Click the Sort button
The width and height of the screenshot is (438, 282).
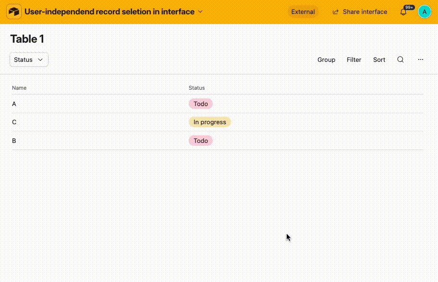click(379, 59)
